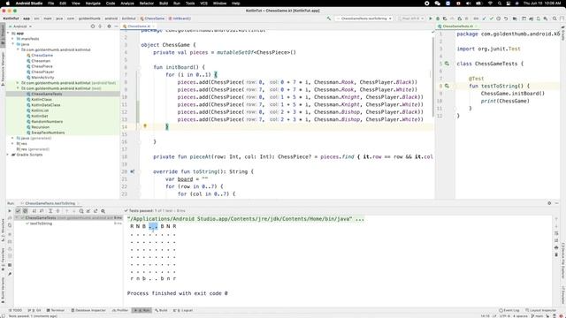The width and height of the screenshot is (566, 318).
Task: Open the Event Log tool window
Action: (x=509, y=310)
